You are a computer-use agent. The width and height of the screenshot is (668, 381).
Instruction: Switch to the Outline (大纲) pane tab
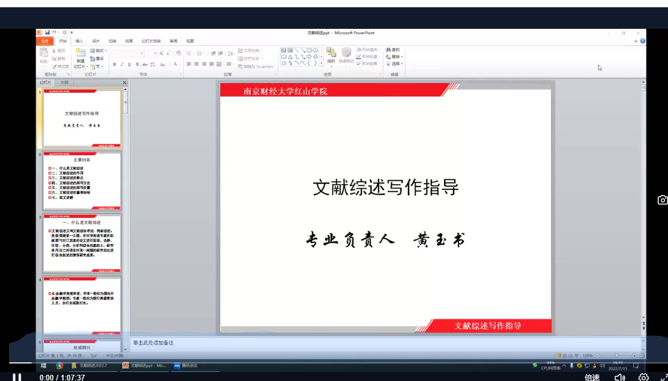(64, 83)
